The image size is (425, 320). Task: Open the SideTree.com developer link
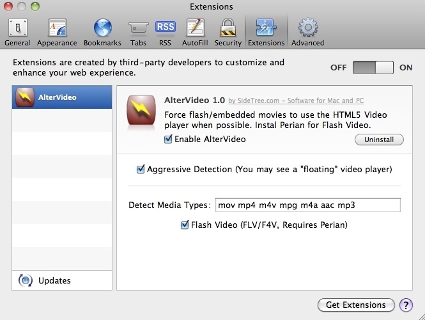pos(296,100)
